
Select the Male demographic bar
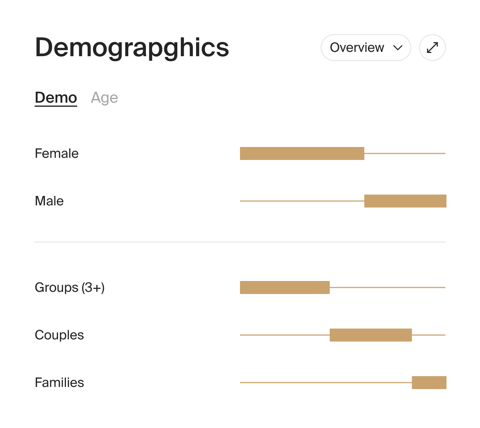[405, 201]
